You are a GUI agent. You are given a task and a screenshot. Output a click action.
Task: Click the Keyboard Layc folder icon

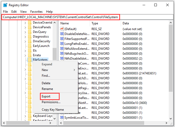click(30, 116)
